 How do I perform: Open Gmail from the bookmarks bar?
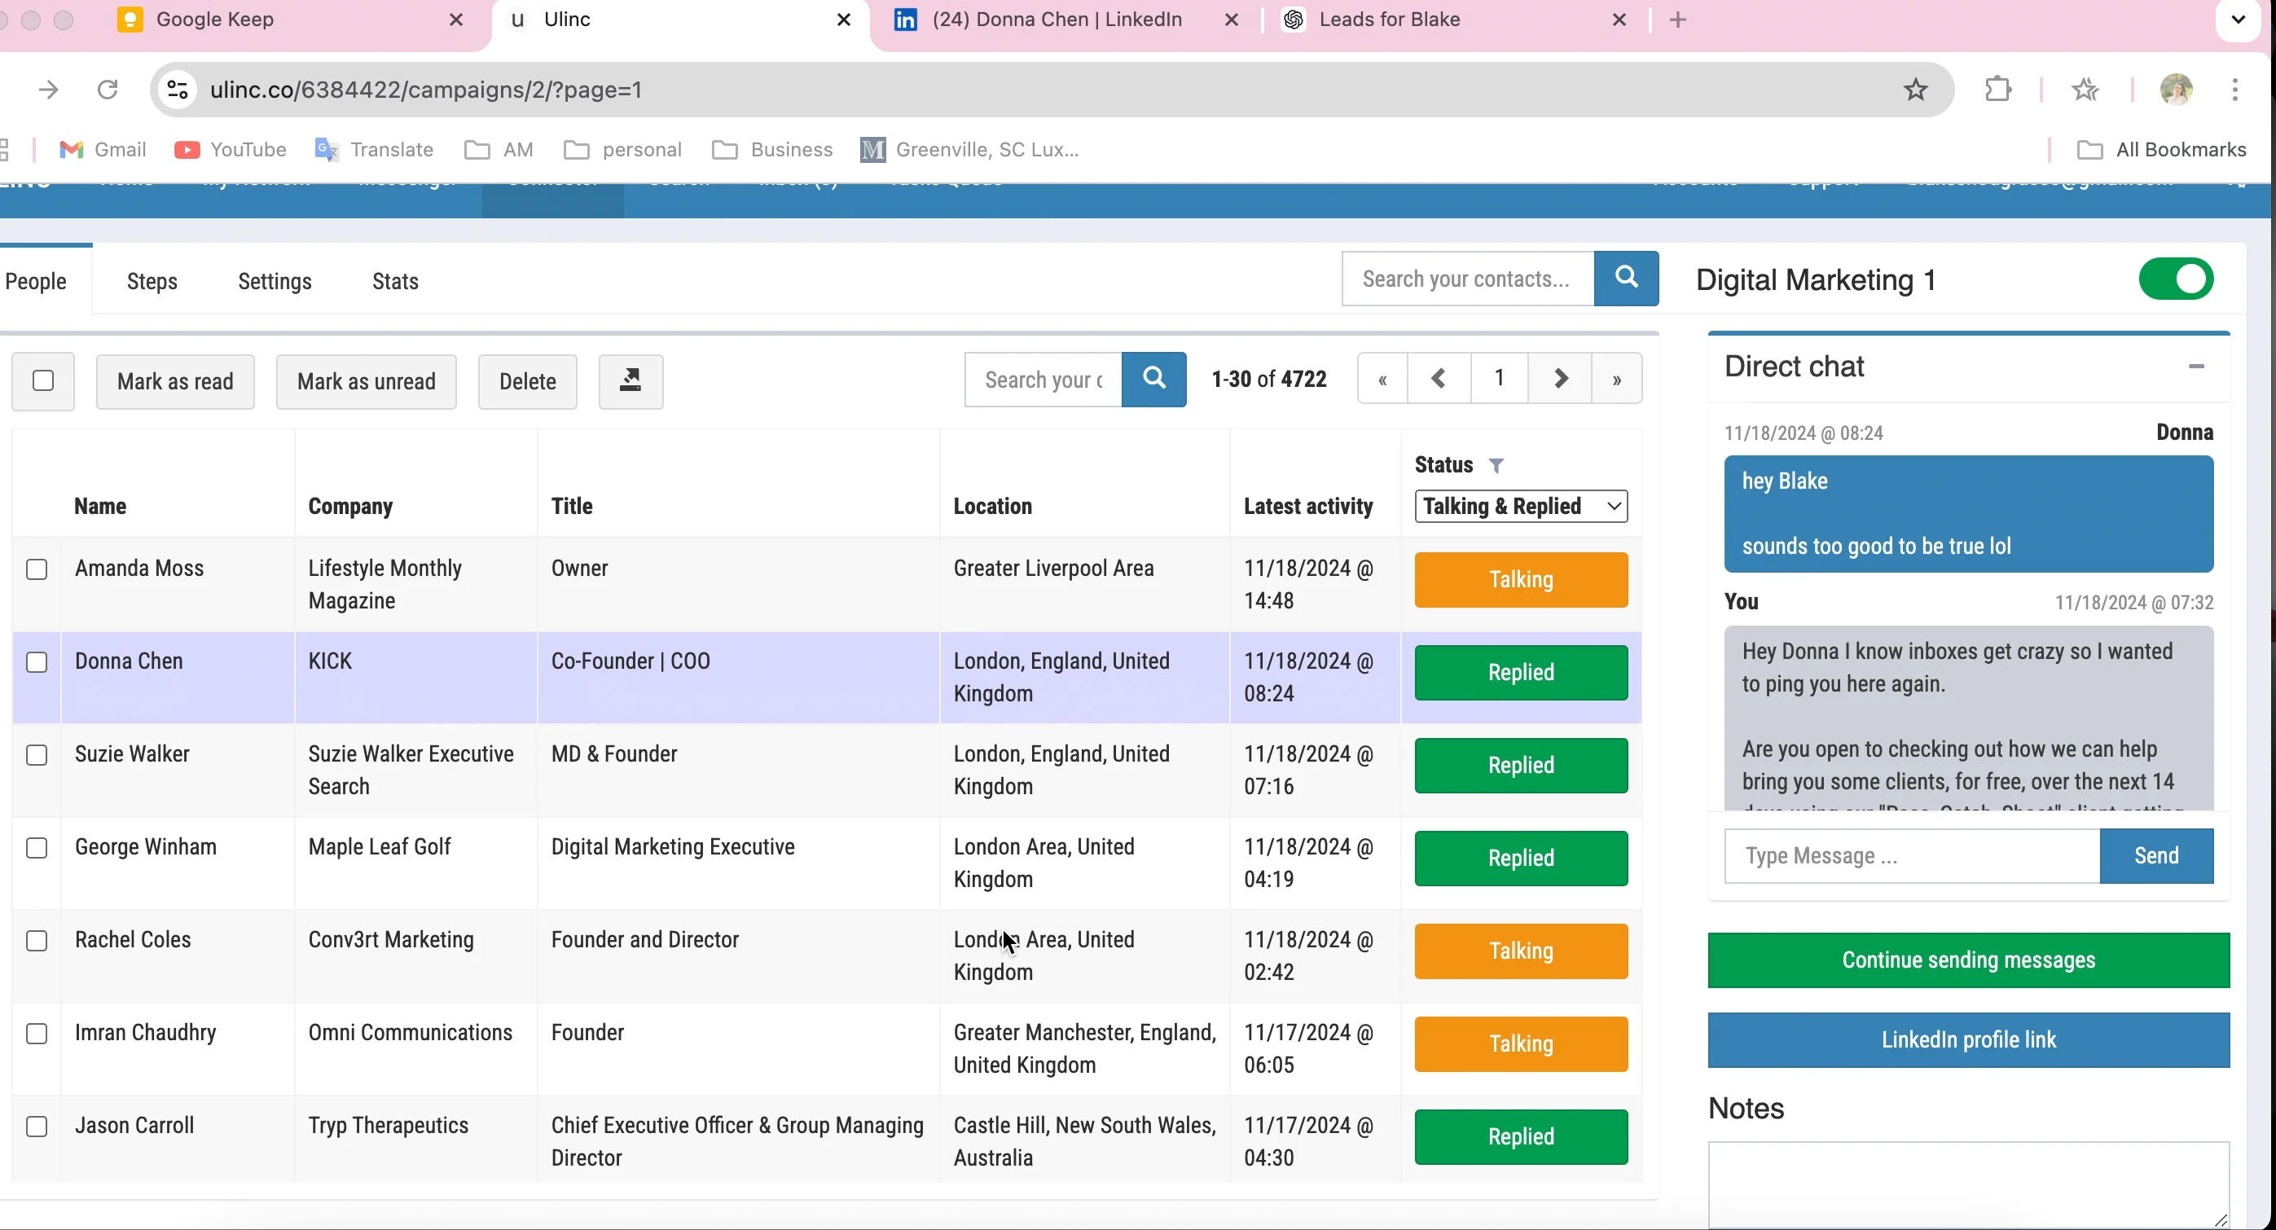(103, 149)
